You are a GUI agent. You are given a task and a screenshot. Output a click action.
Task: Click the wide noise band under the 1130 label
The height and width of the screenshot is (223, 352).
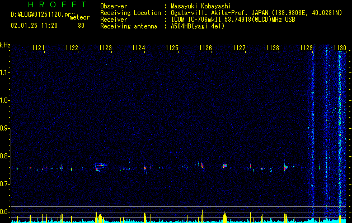tap(340, 134)
